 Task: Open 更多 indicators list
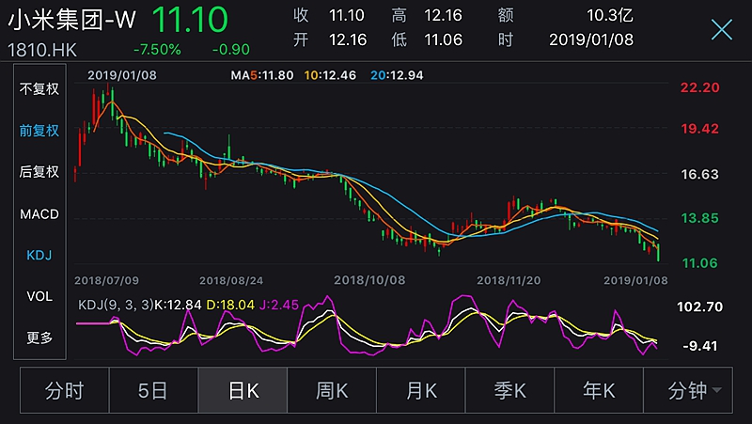tap(39, 338)
